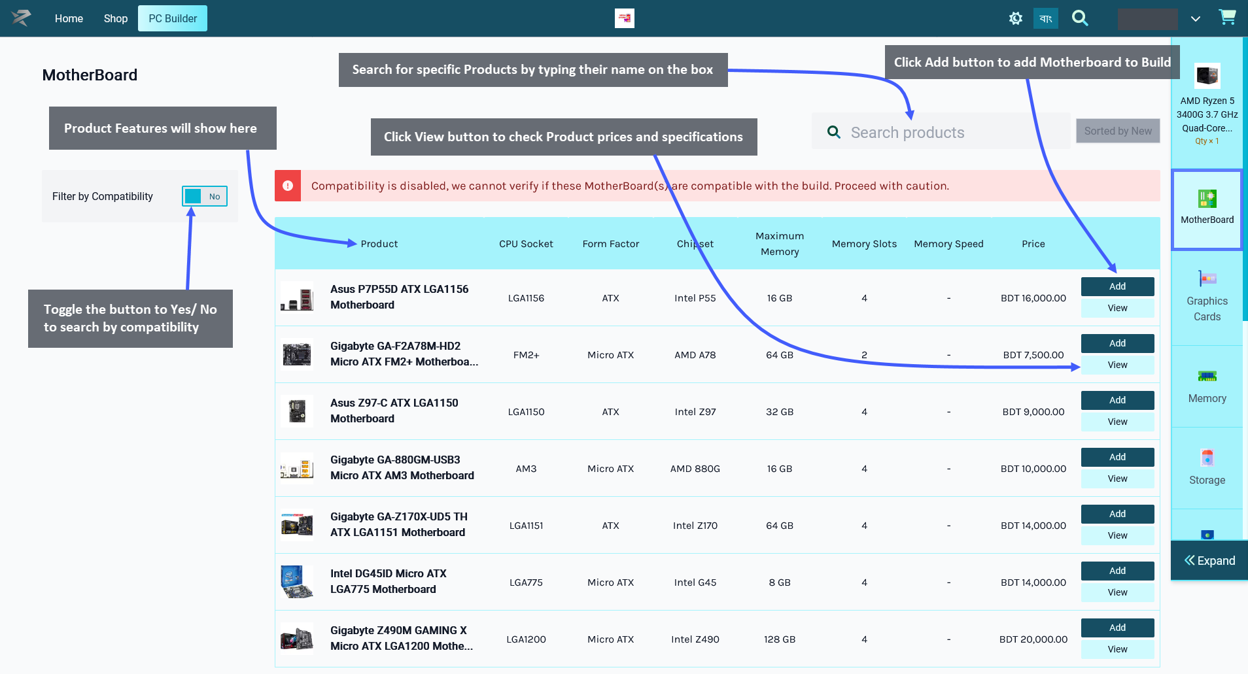Viewport: 1248px width, 674px height.
Task: View Gigabyte GA-880GM-USB3 details
Action: pyautogui.click(x=1117, y=479)
